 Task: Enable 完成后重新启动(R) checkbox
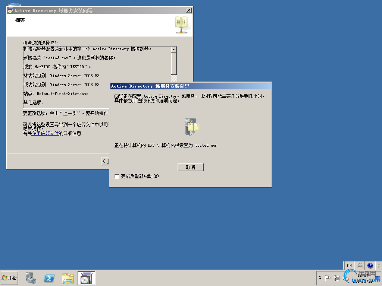[x=117, y=176]
